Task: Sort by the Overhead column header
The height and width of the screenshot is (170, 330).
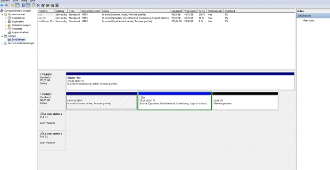Action: click(230, 11)
